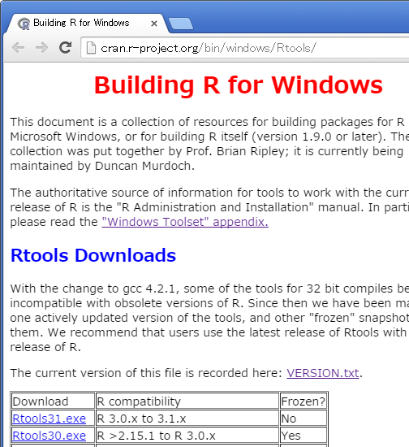
Task: Click the Building R for Windows heading
Action: (x=239, y=85)
